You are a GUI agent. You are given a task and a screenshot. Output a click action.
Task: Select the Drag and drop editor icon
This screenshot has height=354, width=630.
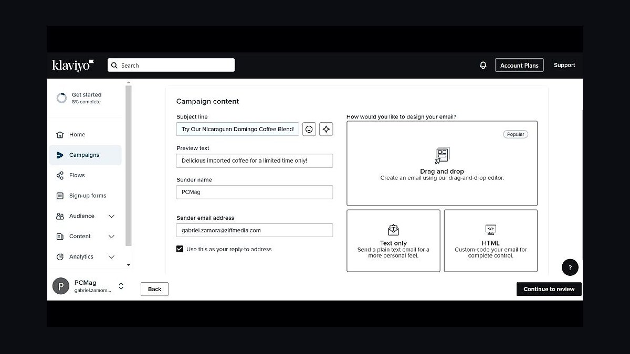click(x=442, y=155)
